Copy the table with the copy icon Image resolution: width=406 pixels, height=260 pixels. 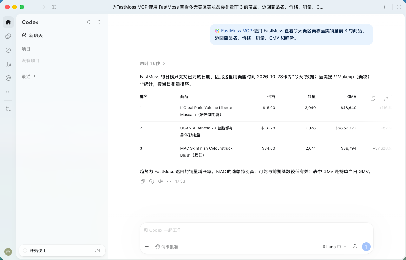[373, 99]
